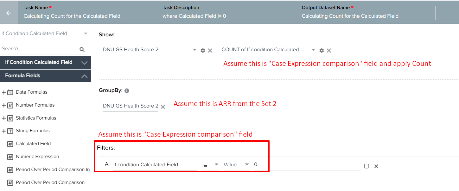The width and height of the screenshot is (459, 191).
Task: Edit the filter value 0 field
Action: [307, 165]
